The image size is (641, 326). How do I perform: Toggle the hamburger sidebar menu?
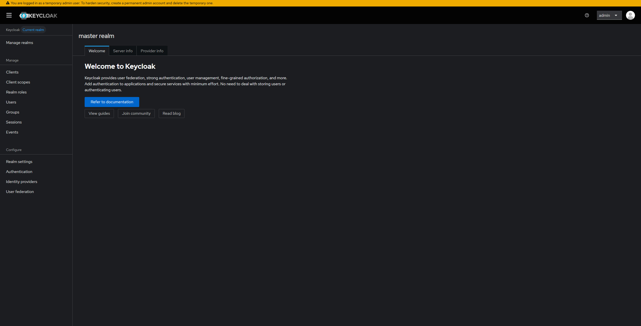(9, 15)
